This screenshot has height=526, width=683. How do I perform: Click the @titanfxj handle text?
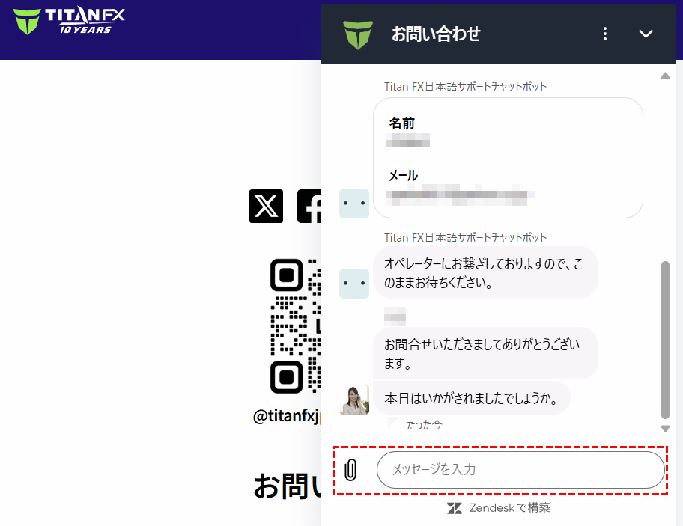287,416
